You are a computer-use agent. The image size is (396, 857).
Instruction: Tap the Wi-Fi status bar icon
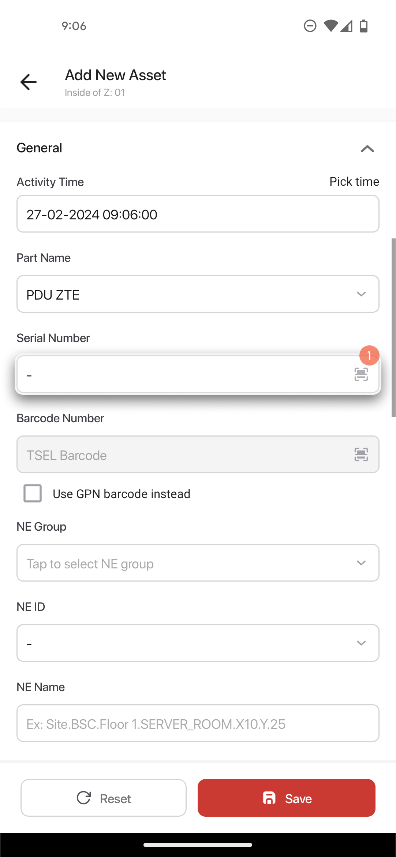pos(330,26)
